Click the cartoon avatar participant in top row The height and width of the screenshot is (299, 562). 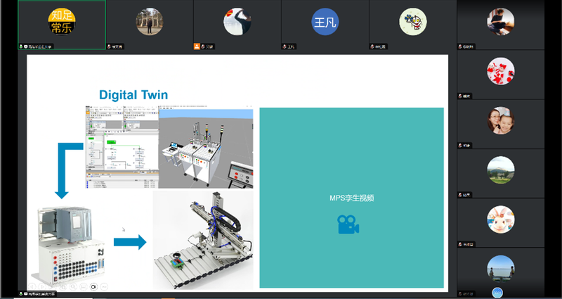coord(412,22)
